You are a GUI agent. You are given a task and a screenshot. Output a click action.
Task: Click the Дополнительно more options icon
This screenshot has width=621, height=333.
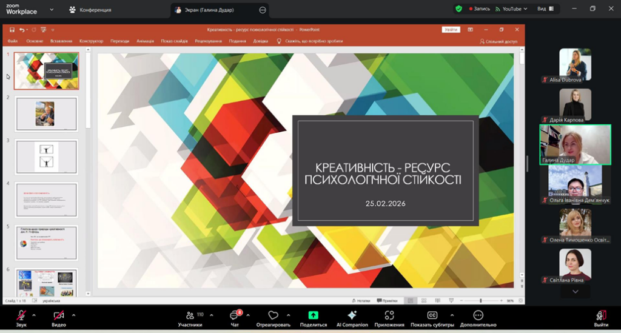[478, 315]
